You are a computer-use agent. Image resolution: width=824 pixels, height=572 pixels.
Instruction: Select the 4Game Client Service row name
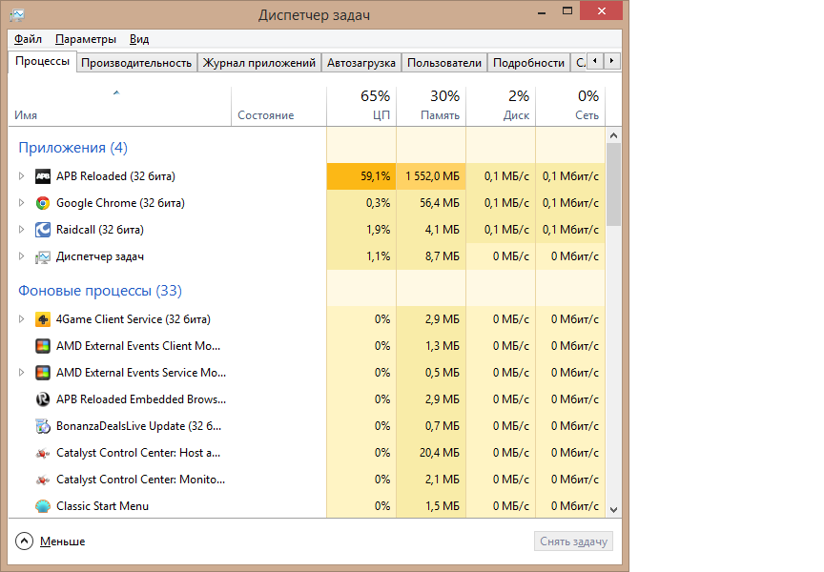tap(134, 319)
